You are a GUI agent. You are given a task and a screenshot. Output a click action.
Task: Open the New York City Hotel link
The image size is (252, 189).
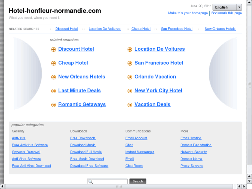pyautogui.click(x=158, y=91)
